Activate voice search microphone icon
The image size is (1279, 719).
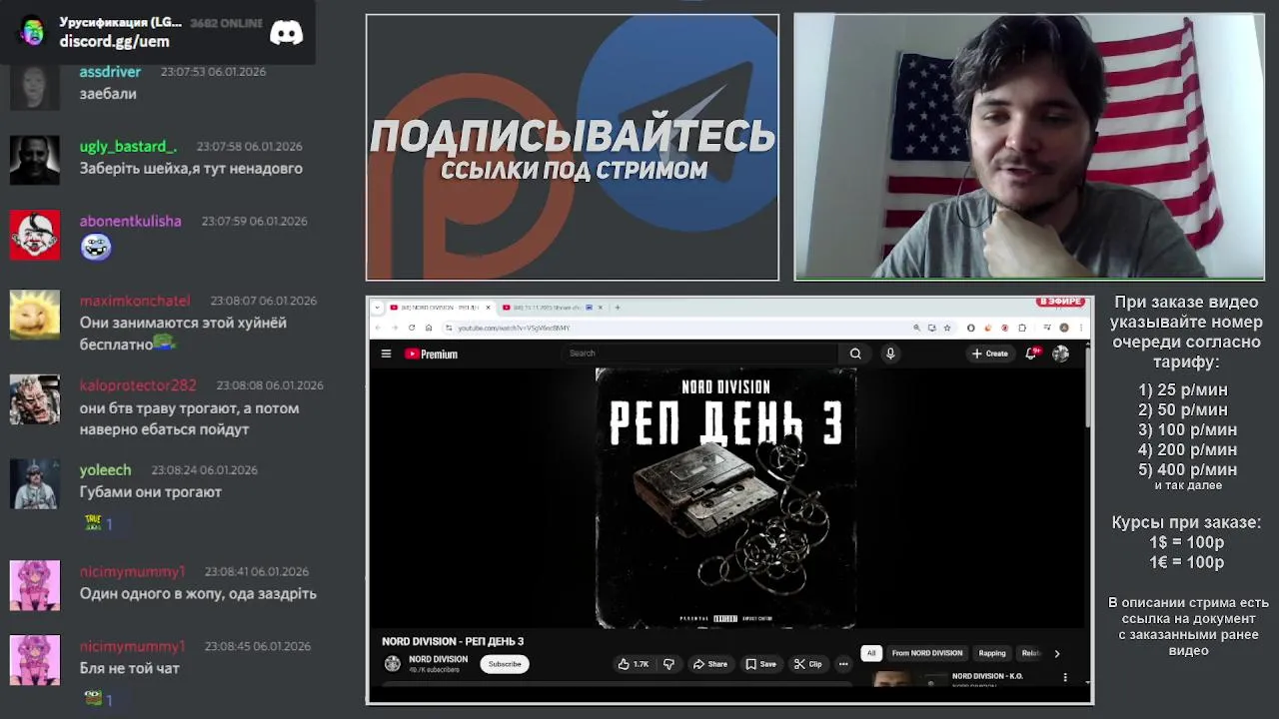pyautogui.click(x=890, y=354)
